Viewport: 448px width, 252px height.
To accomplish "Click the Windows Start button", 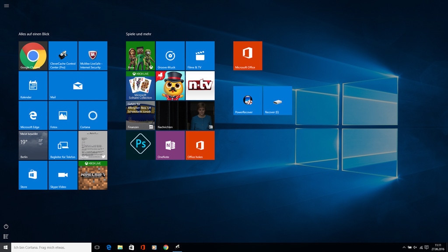I will 5,247.
